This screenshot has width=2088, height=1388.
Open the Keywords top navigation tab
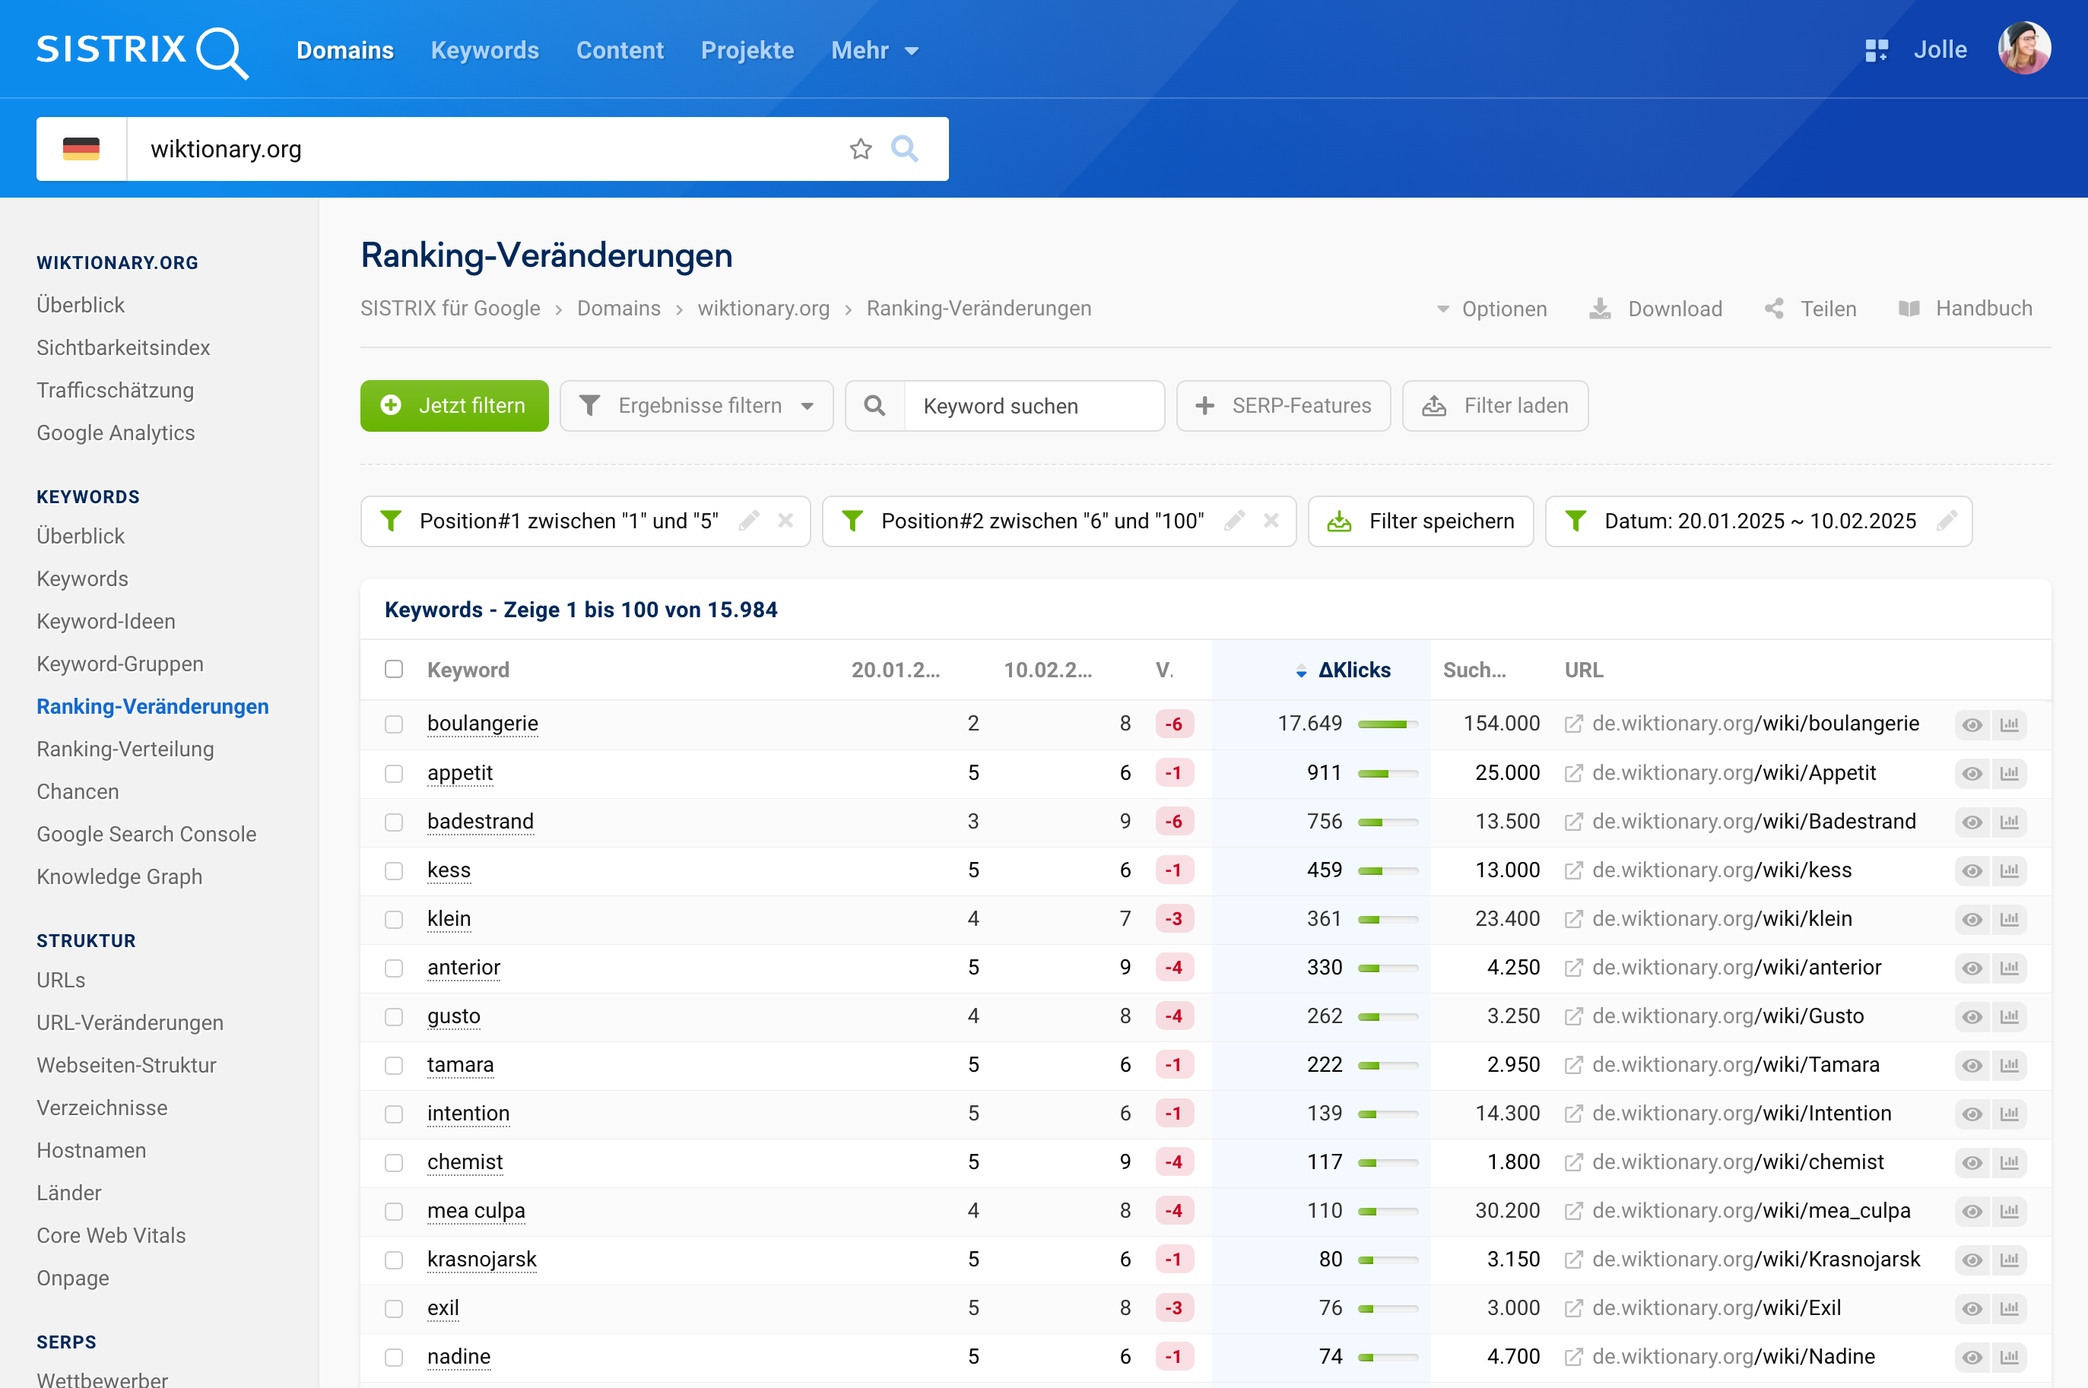(484, 50)
